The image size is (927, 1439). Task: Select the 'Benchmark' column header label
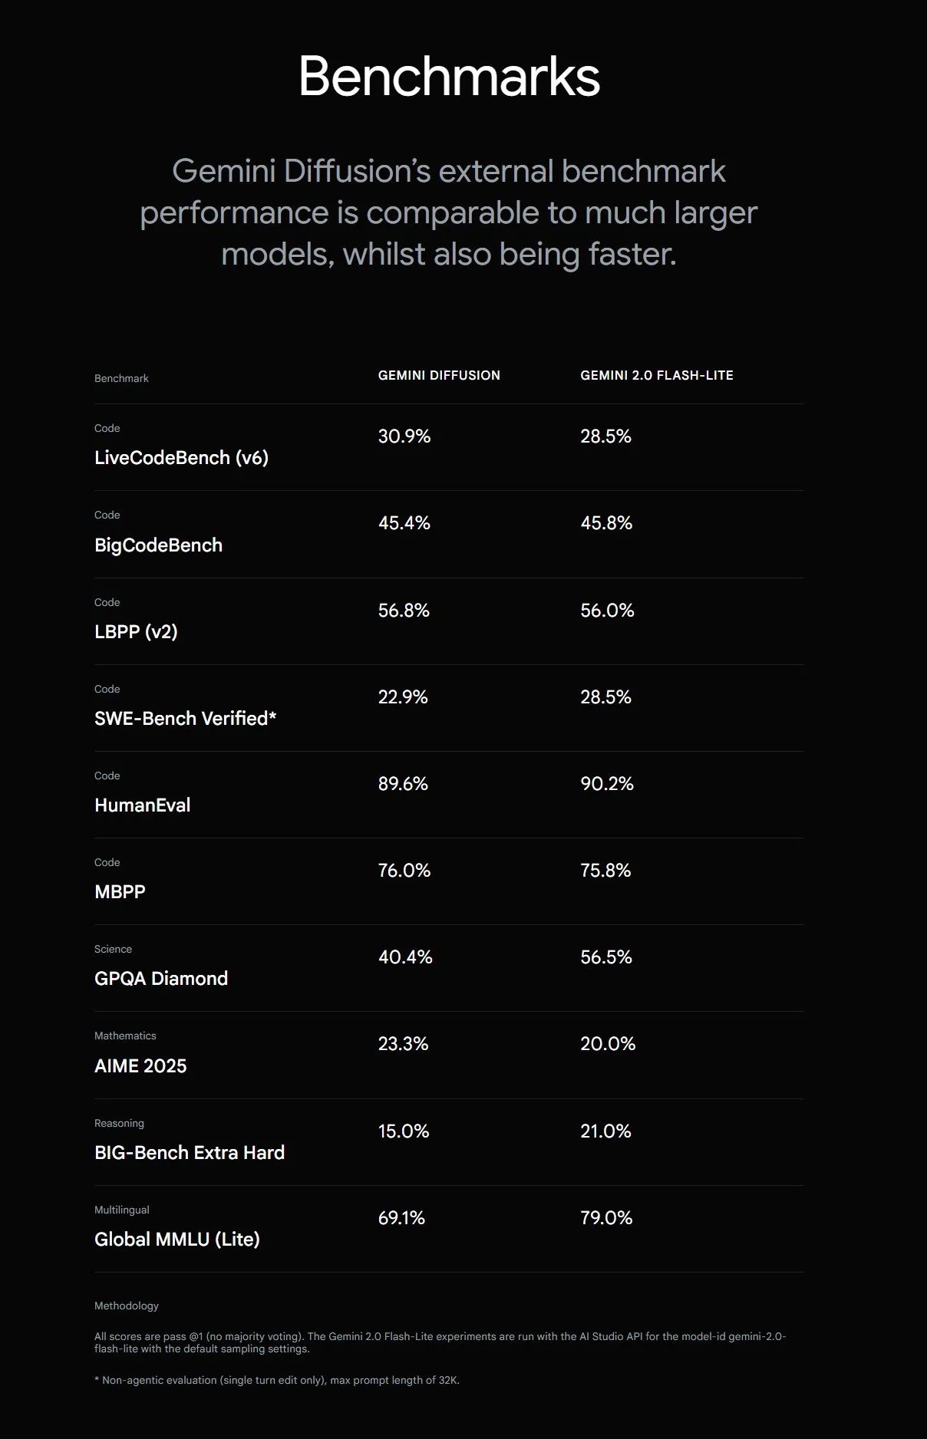[x=121, y=378]
